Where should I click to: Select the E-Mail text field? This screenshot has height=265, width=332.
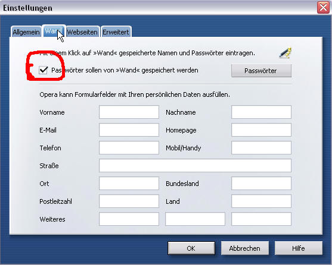pyautogui.click(x=129, y=130)
